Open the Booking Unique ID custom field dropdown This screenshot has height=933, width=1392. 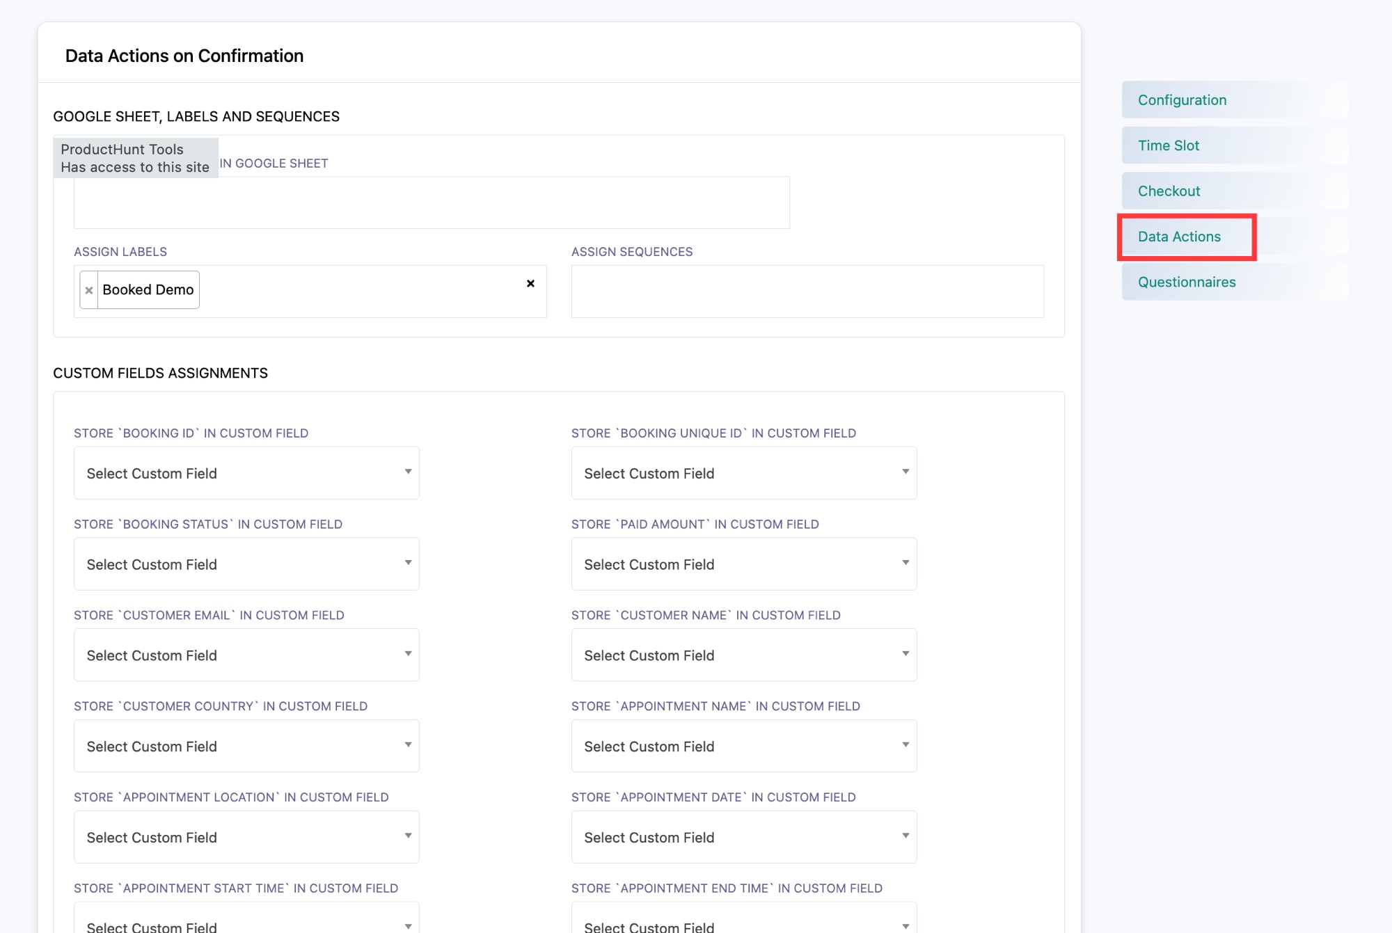pyautogui.click(x=744, y=473)
